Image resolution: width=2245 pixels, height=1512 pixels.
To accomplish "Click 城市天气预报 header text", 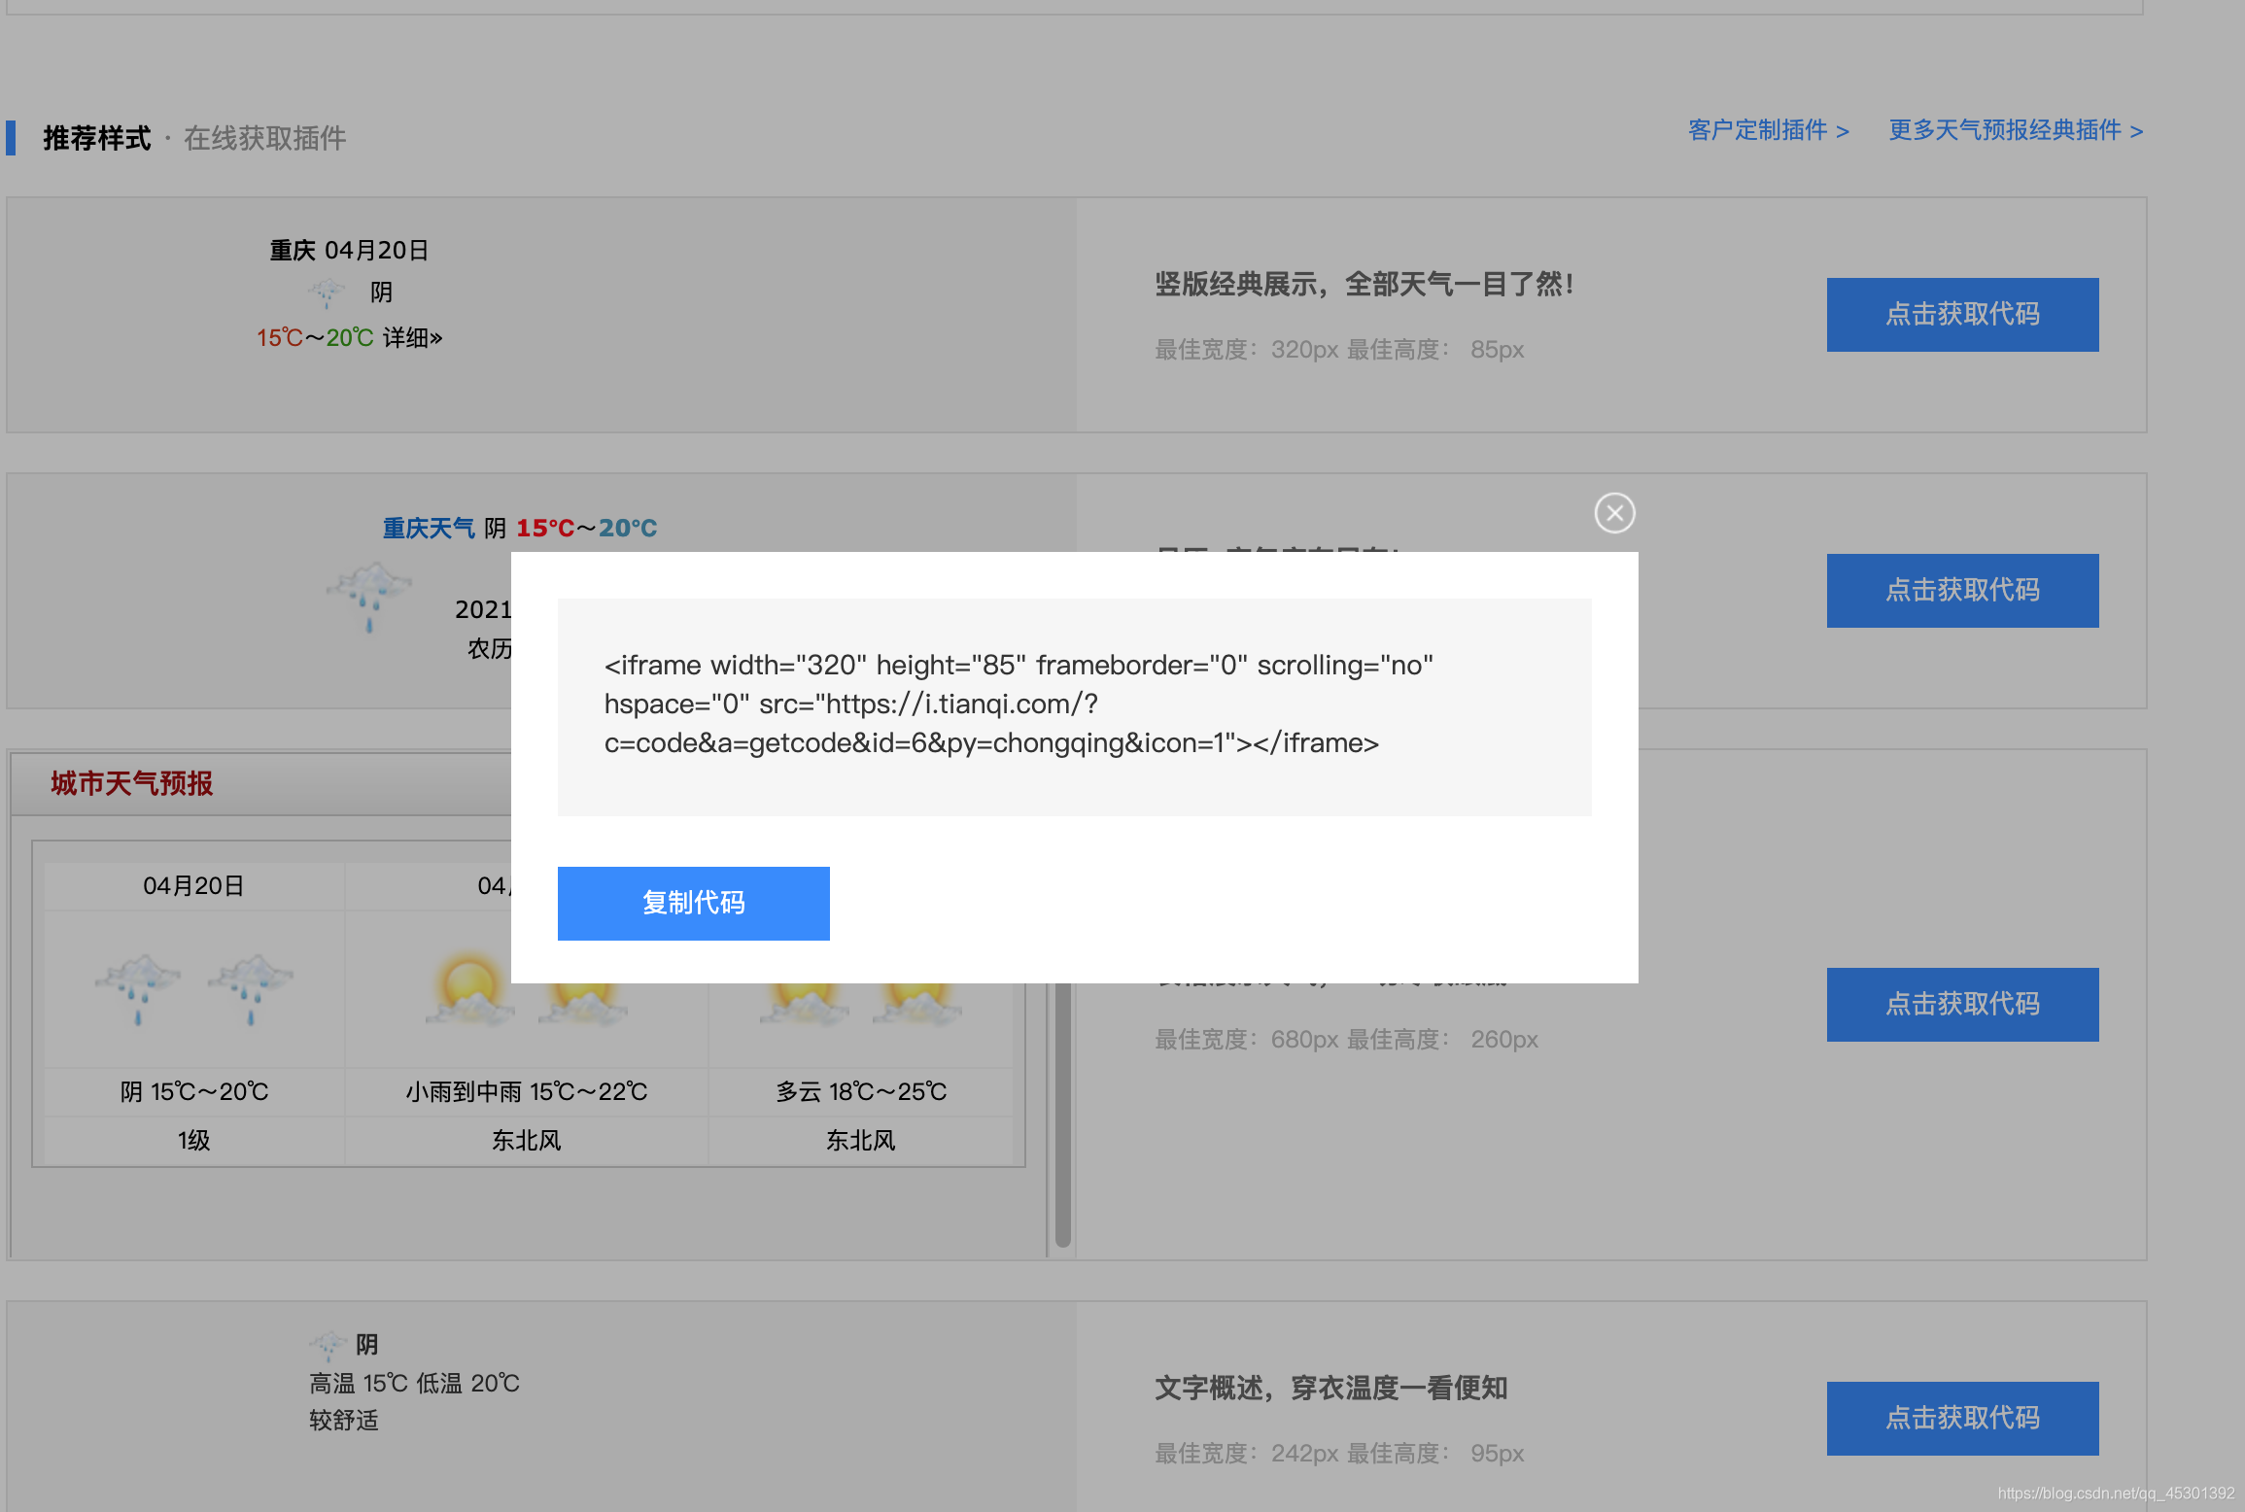I will pyautogui.click(x=132, y=783).
